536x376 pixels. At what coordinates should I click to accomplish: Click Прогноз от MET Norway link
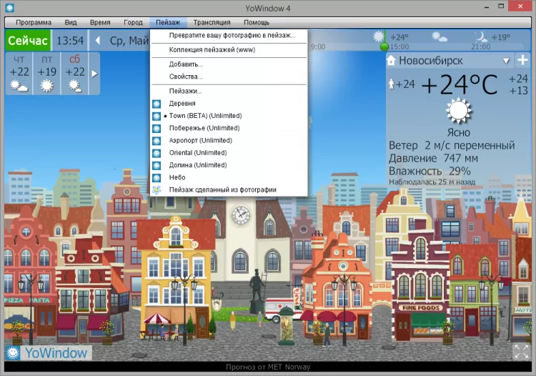tap(268, 367)
